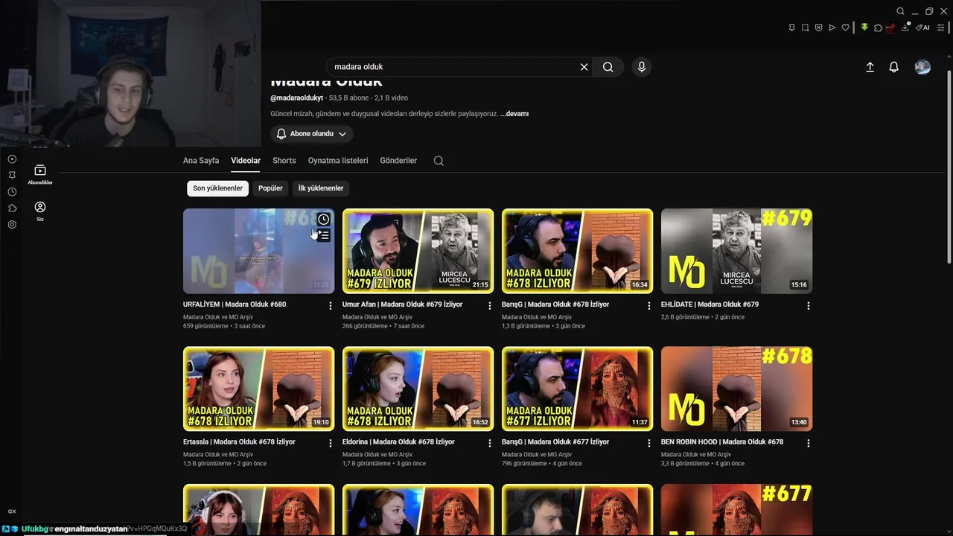This screenshot has width=953, height=536.
Task: Open options menu for Ertassla #678 video
Action: point(331,443)
